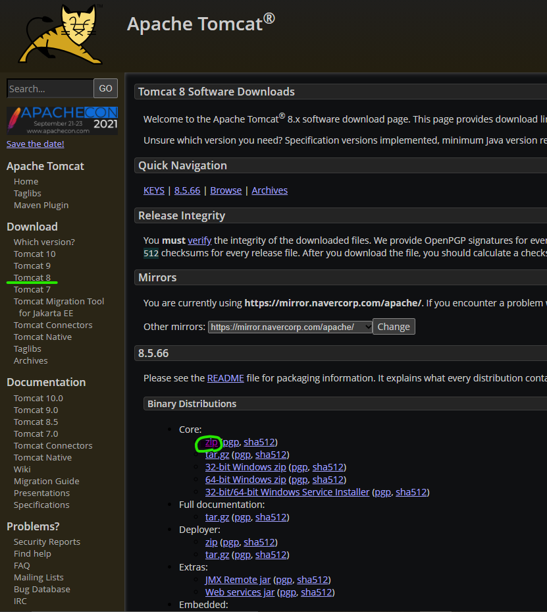This screenshot has height=612, width=547.
Task: Select Tomcat 9 download page
Action: [32, 265]
